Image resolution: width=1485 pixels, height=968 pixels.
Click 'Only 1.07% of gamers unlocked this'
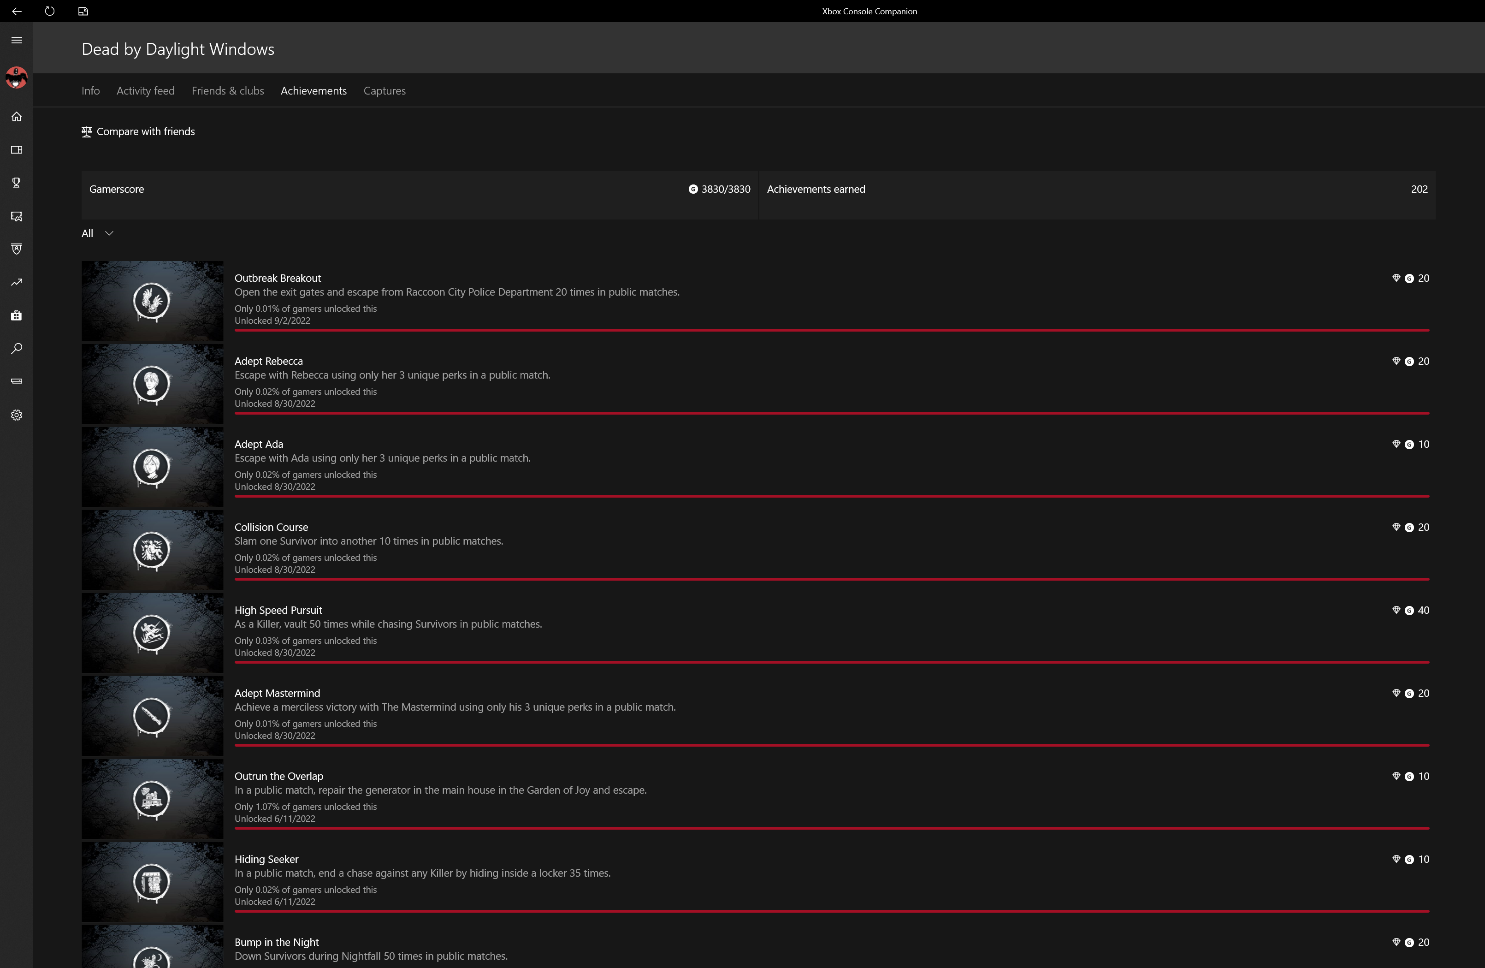click(x=306, y=807)
